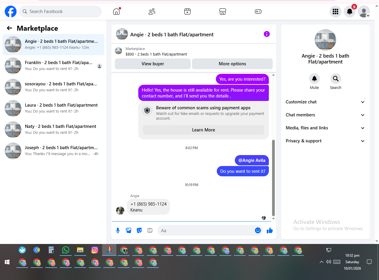The height and width of the screenshot is (280, 379).
Task: Click the View buyer button
Action: pyautogui.click(x=153, y=64)
